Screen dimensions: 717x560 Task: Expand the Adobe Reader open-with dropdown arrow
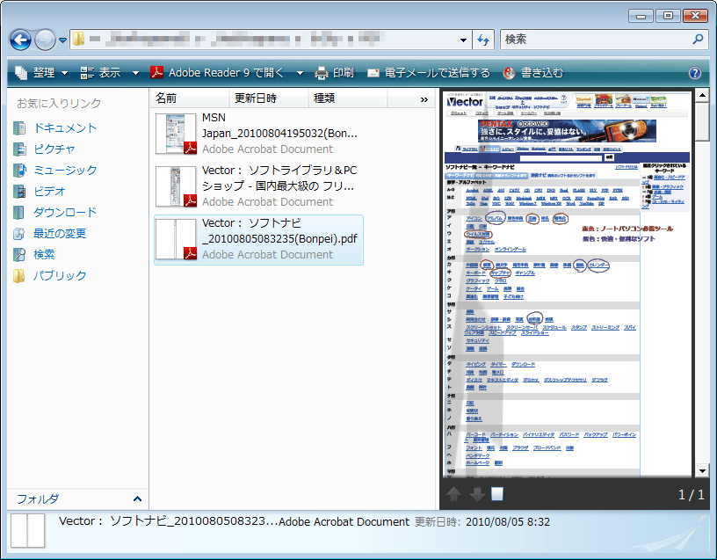[x=300, y=73]
